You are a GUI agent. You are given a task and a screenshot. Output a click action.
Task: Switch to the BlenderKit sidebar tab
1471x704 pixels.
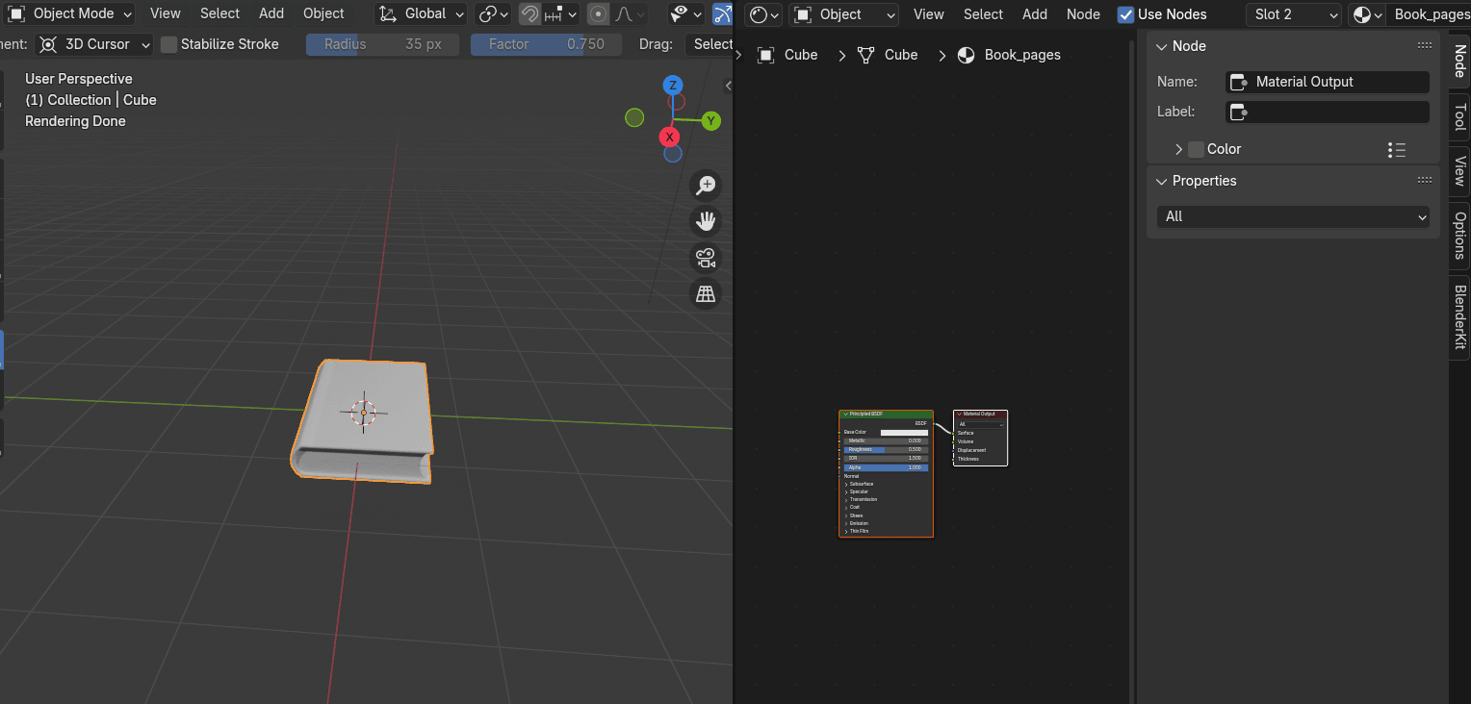coord(1459,317)
